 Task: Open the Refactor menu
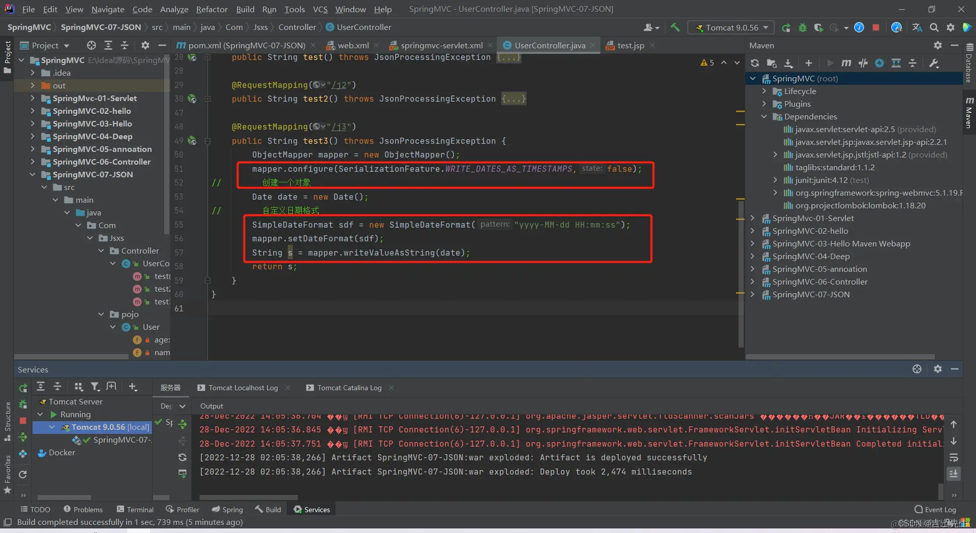coord(211,9)
